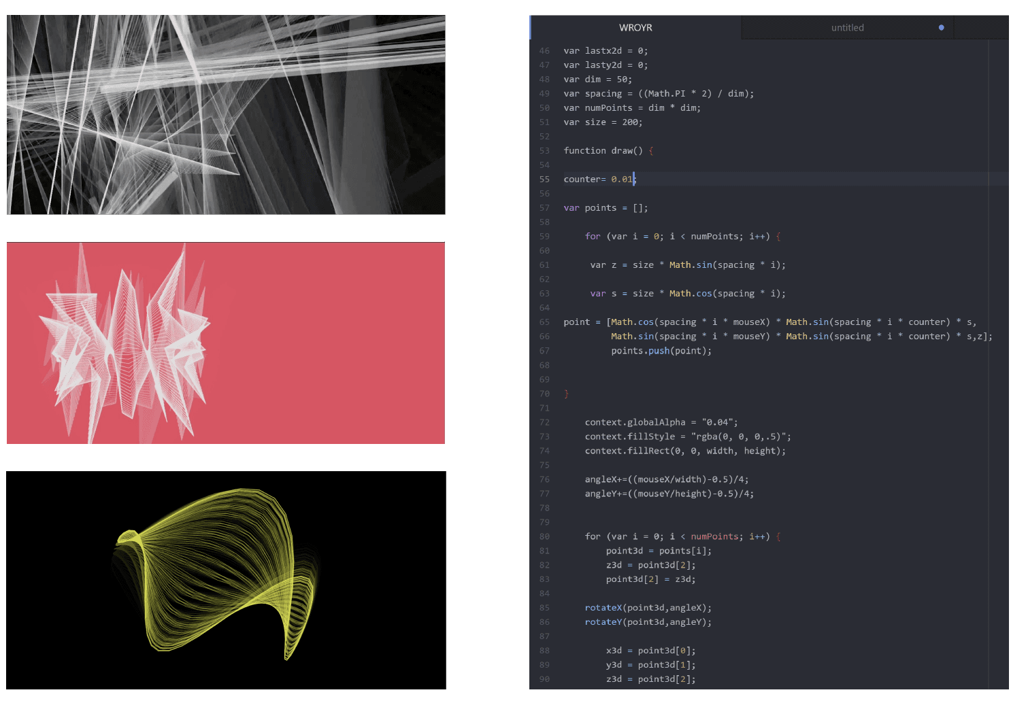Click the 'angleY+=' line

click(669, 494)
